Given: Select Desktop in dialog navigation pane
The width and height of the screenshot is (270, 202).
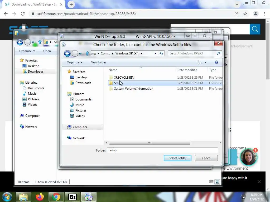Looking at the screenshot, I should point(81,77).
